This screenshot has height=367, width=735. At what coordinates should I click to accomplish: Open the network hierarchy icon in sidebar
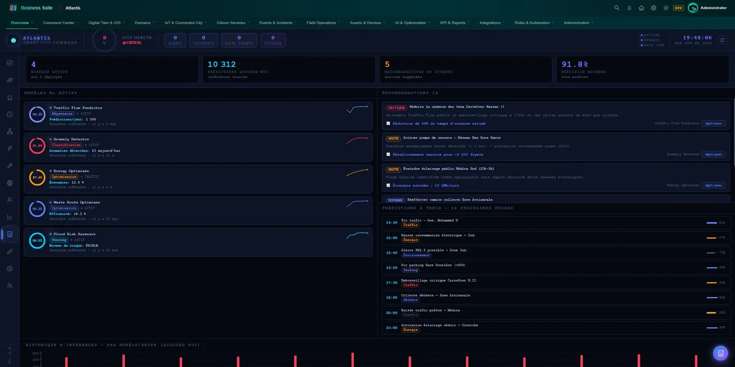(x=10, y=132)
